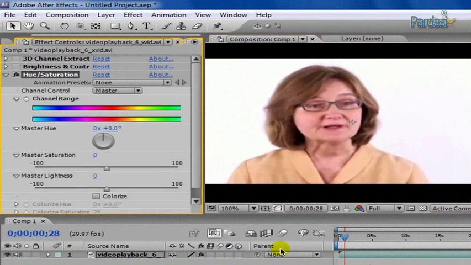The height and width of the screenshot is (265, 471).
Task: Click About link for 3D Channel Extract
Action: coord(161,59)
